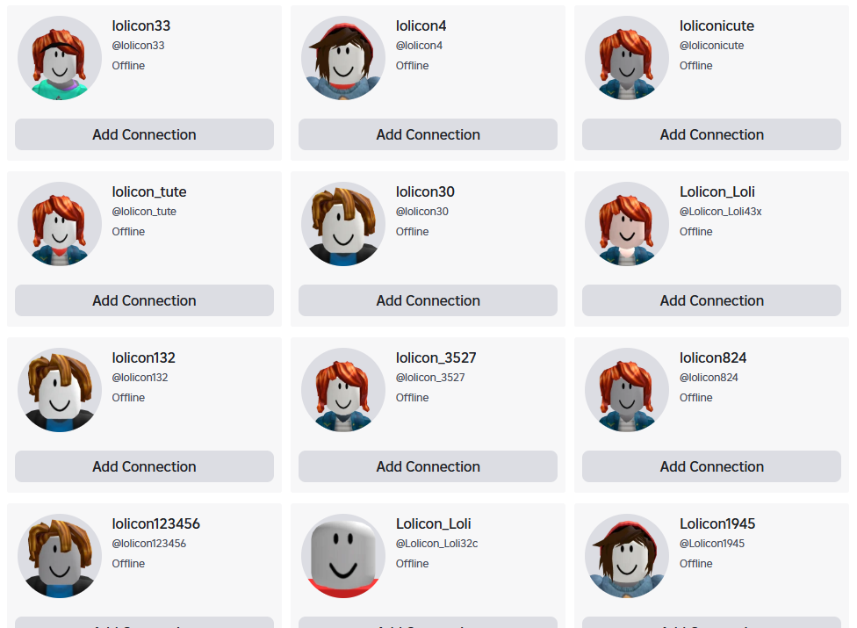
Task: Select the @lolicon30 username text
Action: click(422, 212)
